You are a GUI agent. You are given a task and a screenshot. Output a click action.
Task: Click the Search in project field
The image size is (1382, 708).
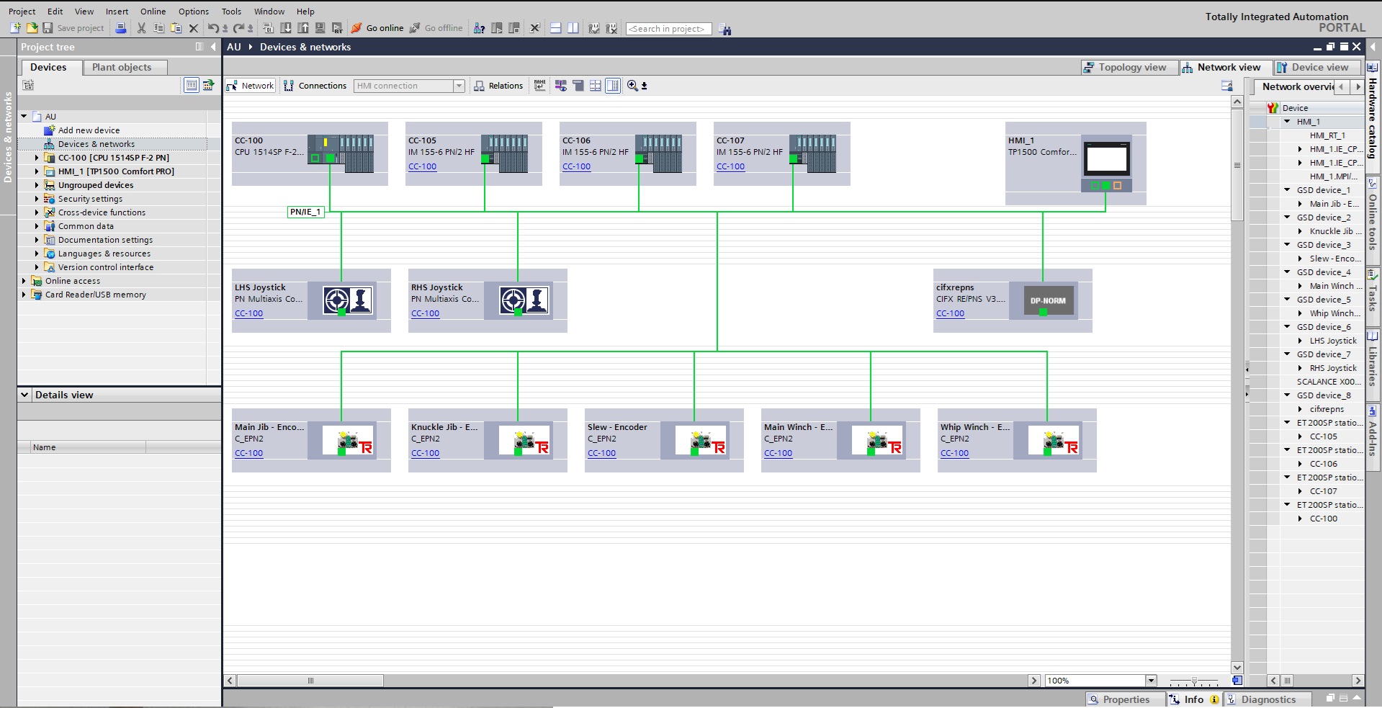point(668,29)
